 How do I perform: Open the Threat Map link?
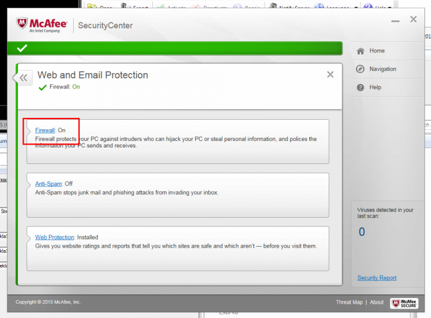pyautogui.click(x=349, y=302)
